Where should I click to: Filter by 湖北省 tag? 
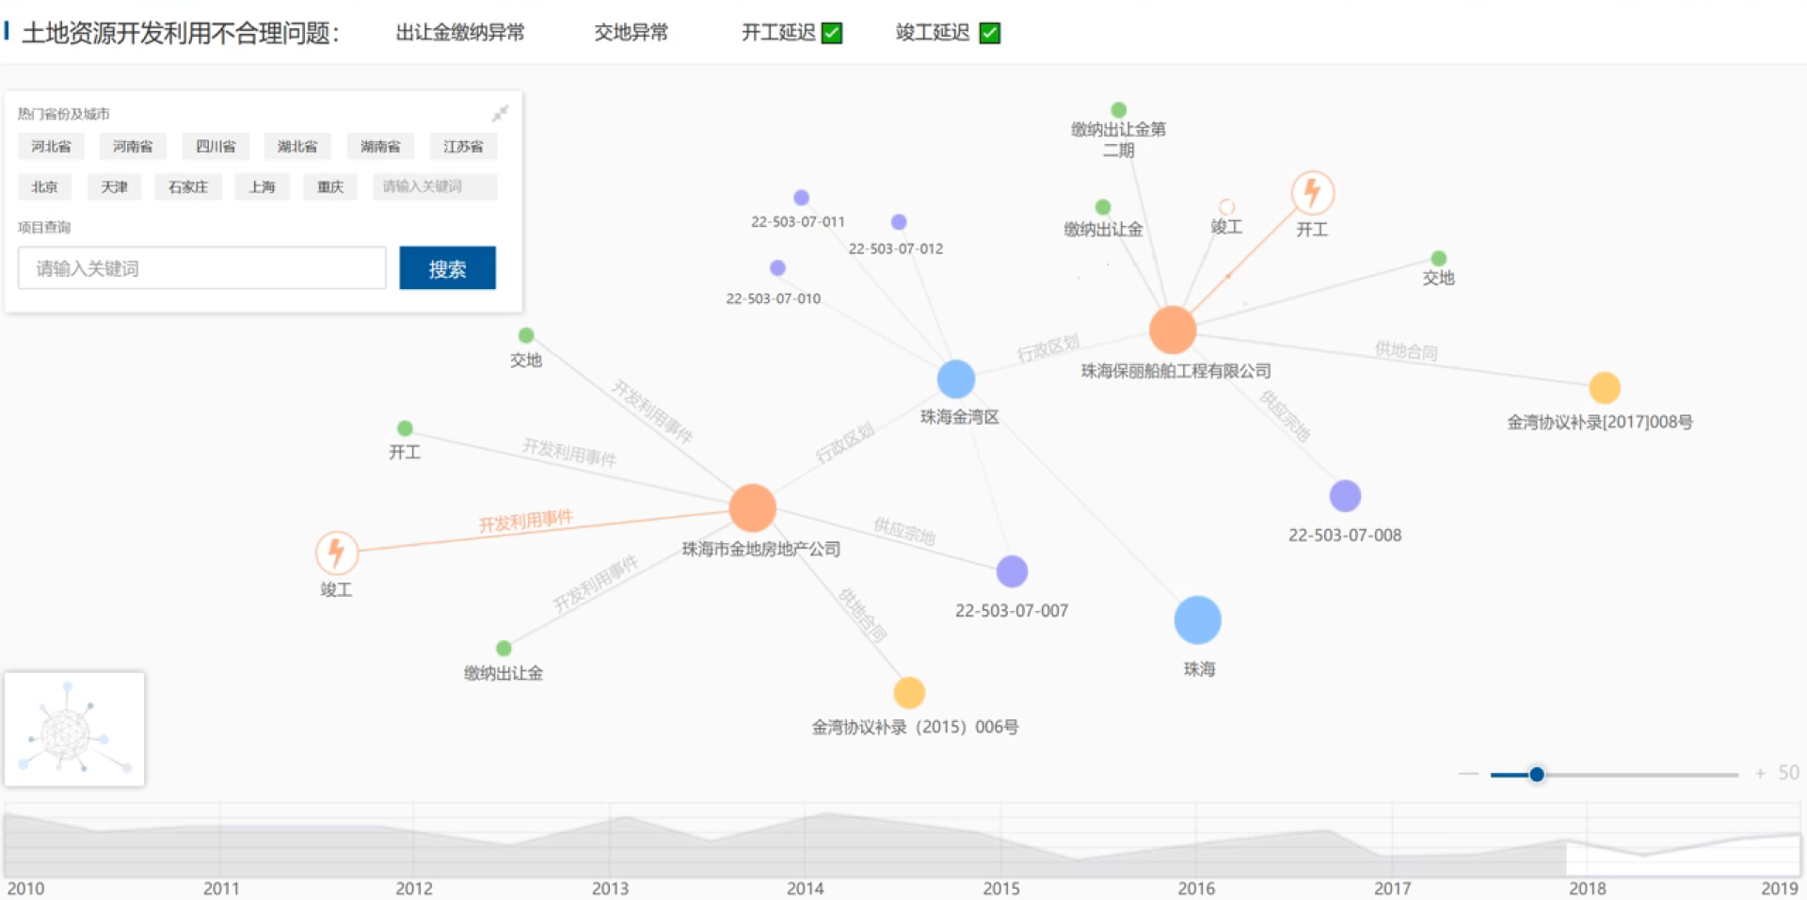tap(297, 146)
